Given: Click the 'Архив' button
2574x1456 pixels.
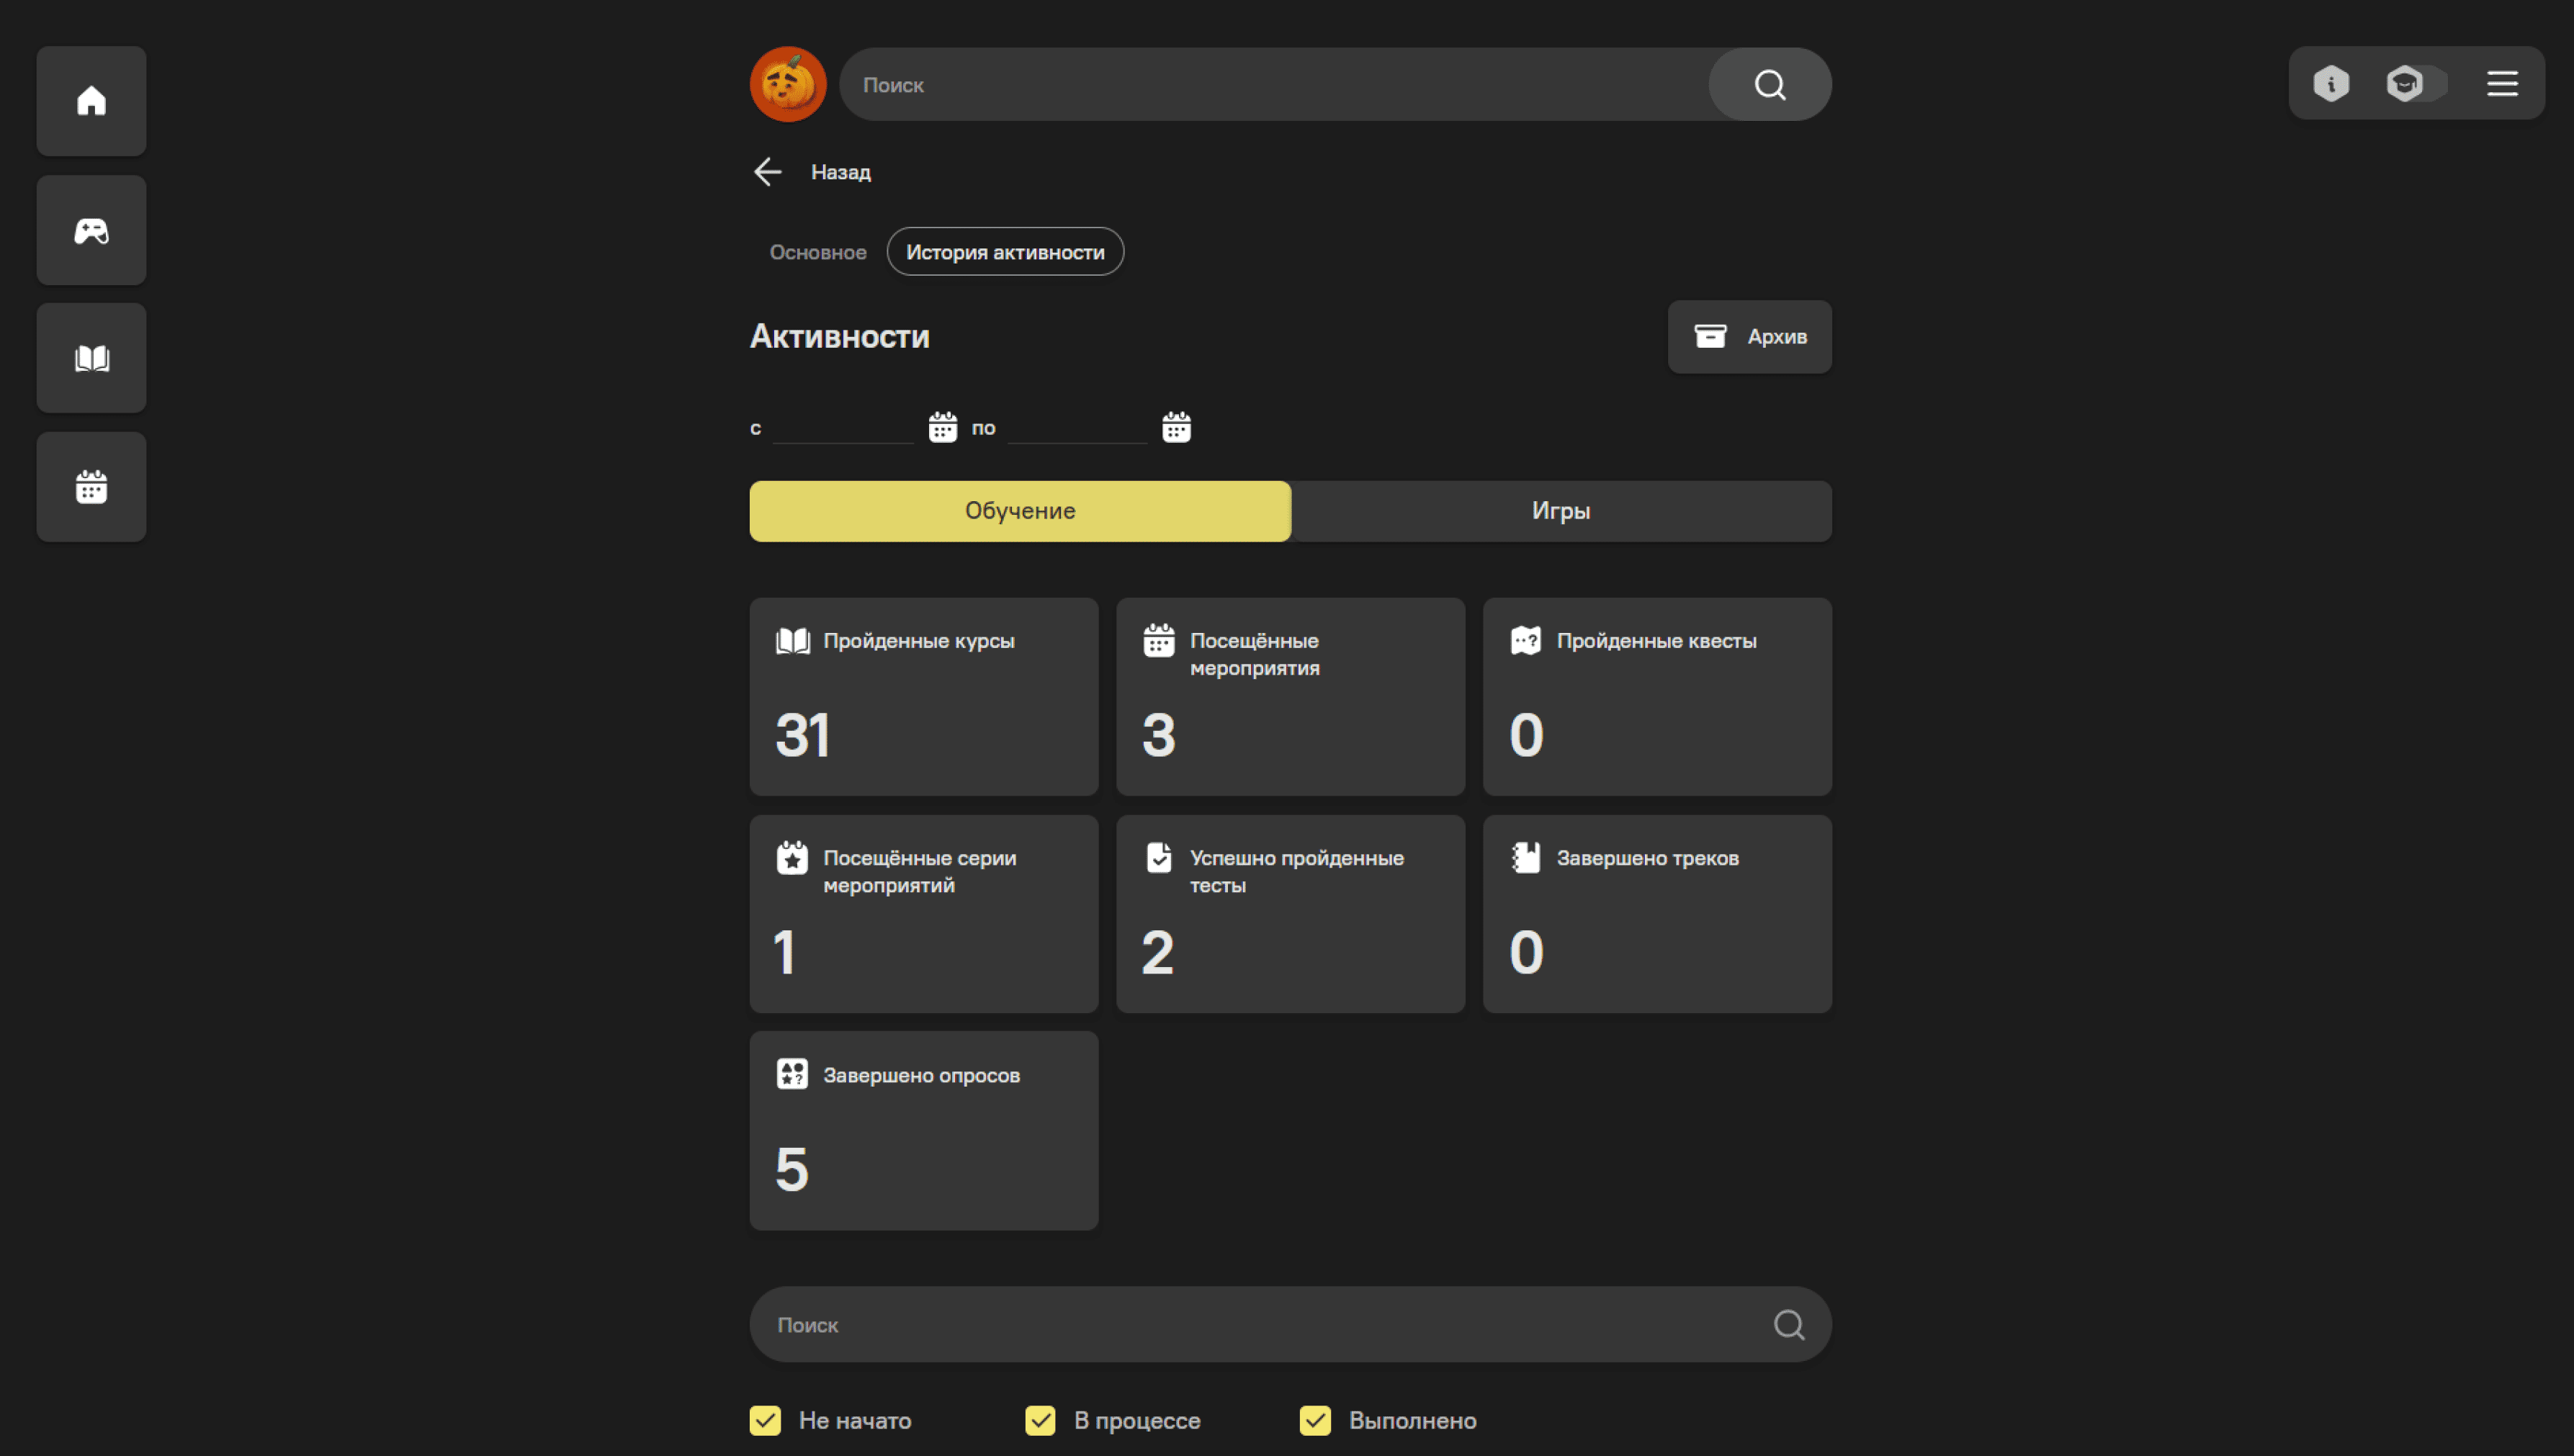Looking at the screenshot, I should point(1749,337).
